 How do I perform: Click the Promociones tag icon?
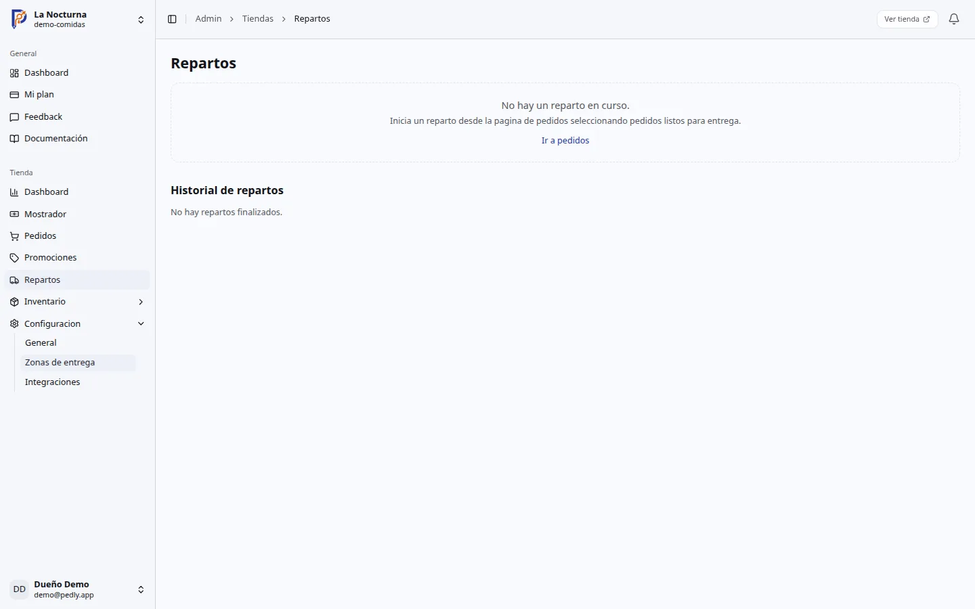14,258
